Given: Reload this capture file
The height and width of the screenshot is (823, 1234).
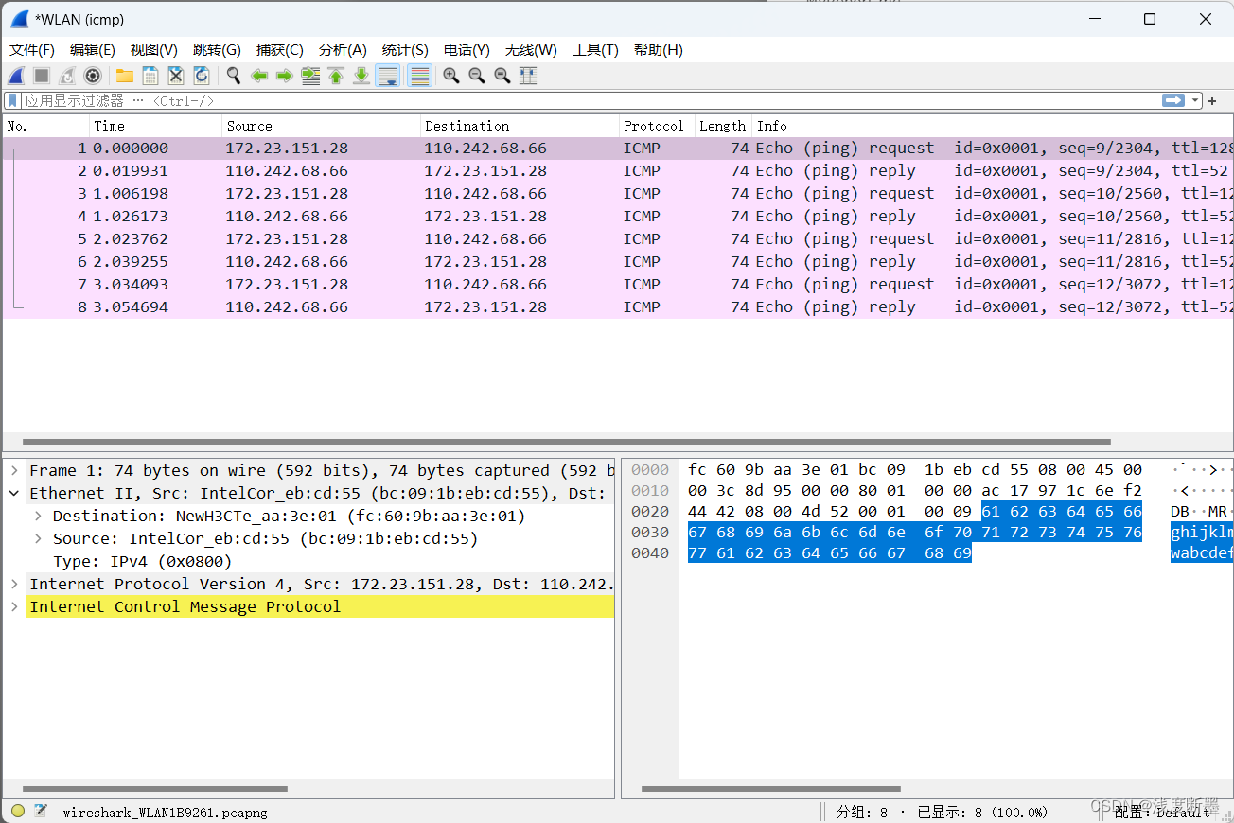Looking at the screenshot, I should (x=201, y=76).
